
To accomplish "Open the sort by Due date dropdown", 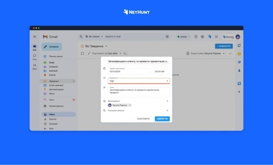I will (105, 53).
